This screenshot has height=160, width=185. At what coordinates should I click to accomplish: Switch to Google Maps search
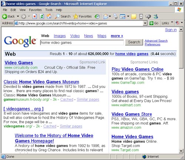coord(102,36)
